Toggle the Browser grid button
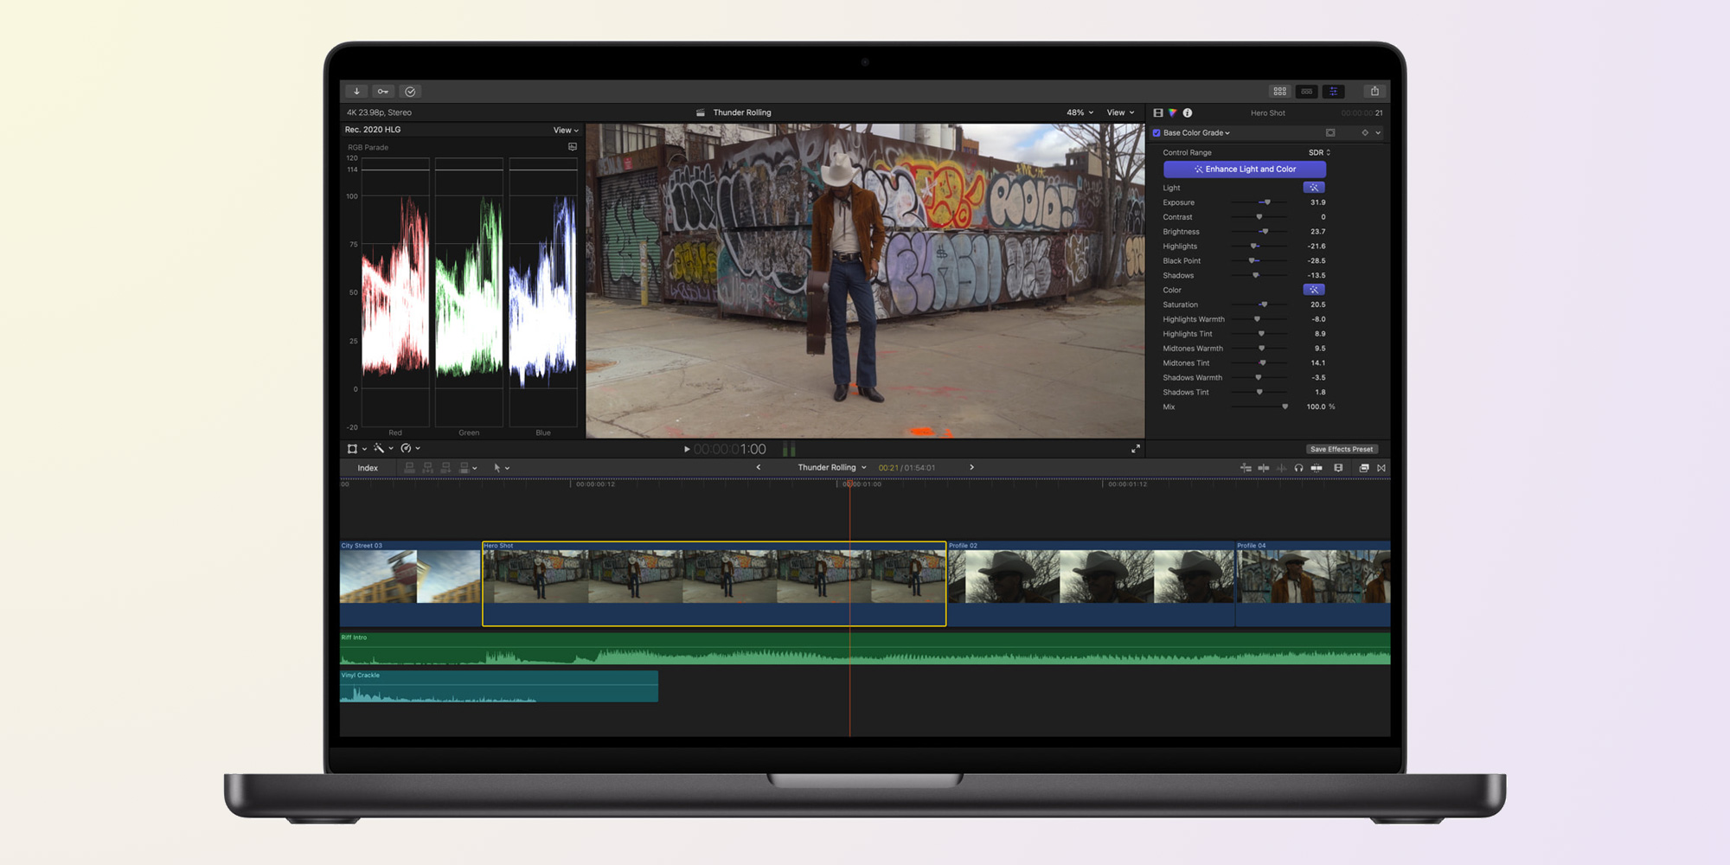This screenshot has width=1730, height=865. pyautogui.click(x=1279, y=92)
